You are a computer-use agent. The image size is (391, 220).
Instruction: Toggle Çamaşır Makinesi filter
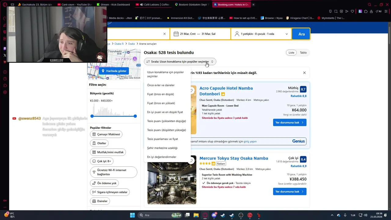106,134
